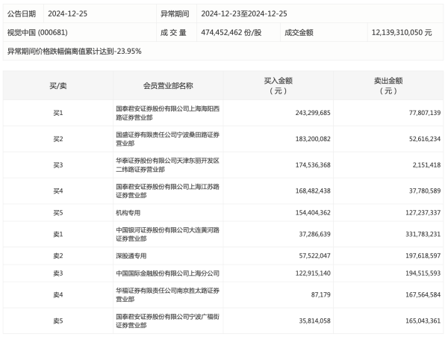Select sell amount 197,618,597
Image resolution: width=448 pixels, height=337 pixels.
[423, 256]
